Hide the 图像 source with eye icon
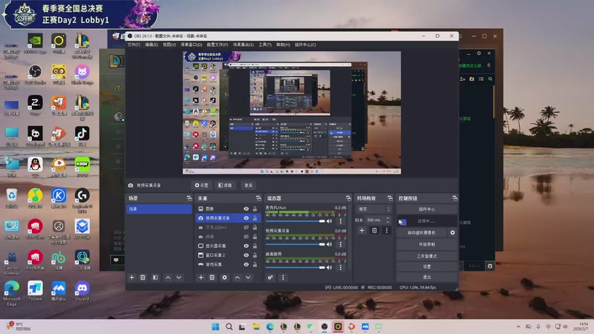The width and height of the screenshot is (594, 334). coord(247,209)
